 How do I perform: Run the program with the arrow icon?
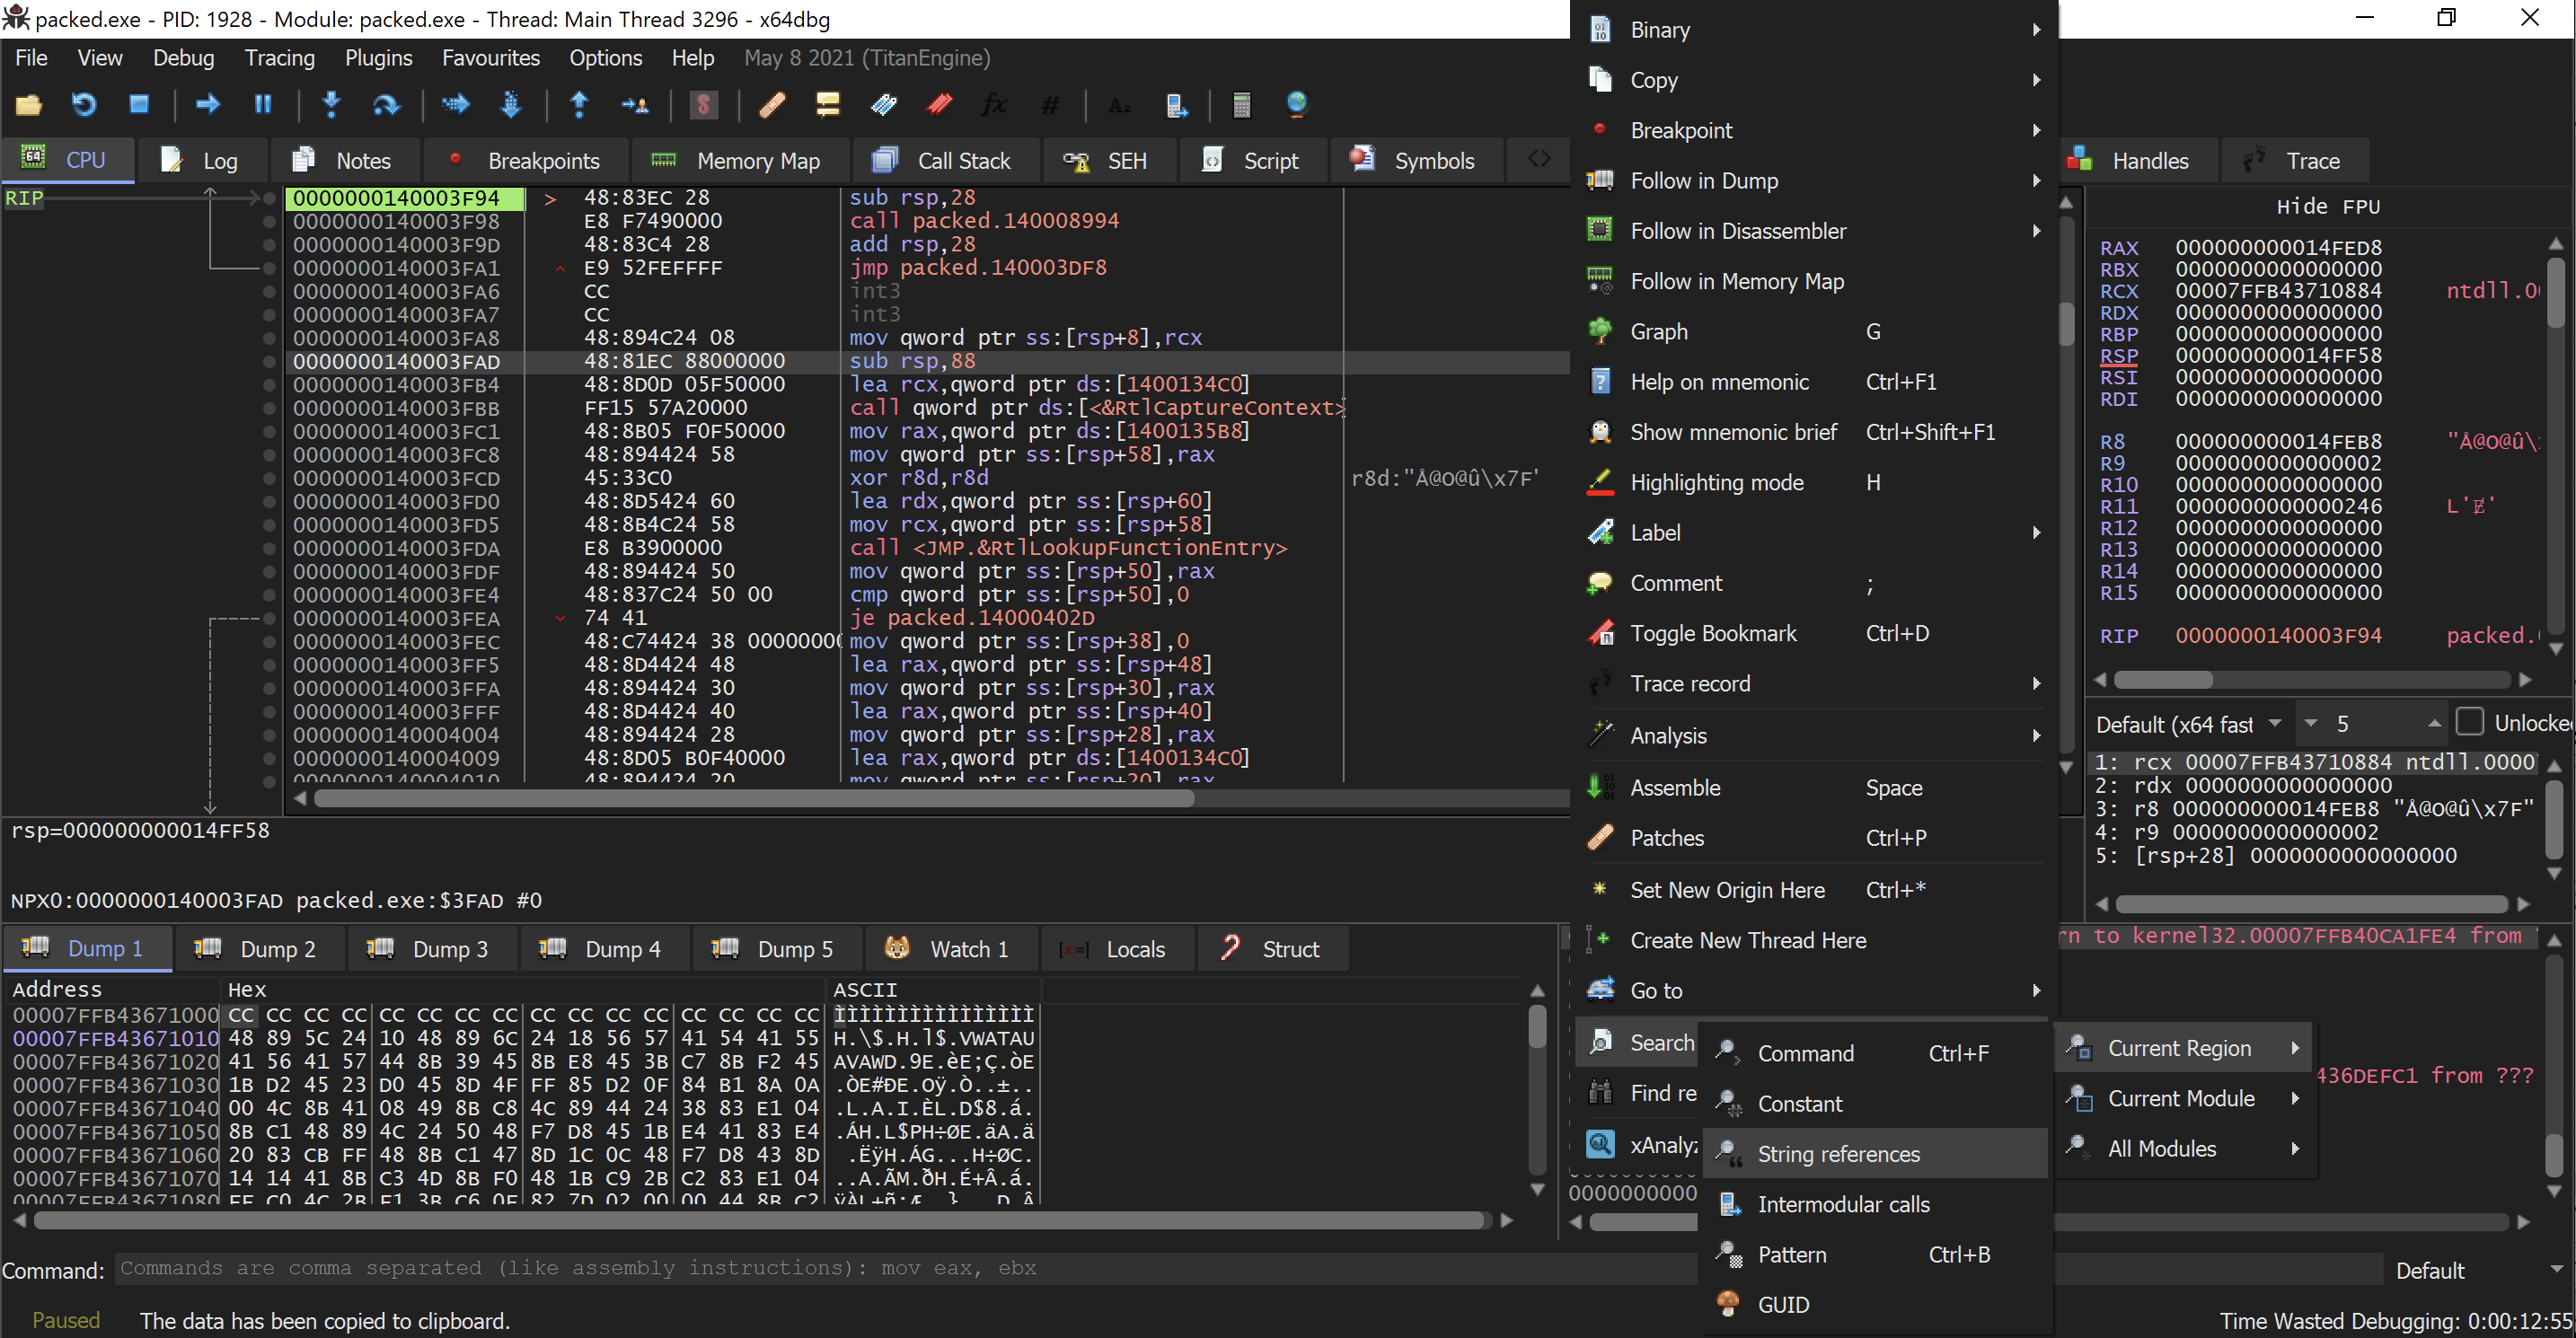click(x=207, y=105)
